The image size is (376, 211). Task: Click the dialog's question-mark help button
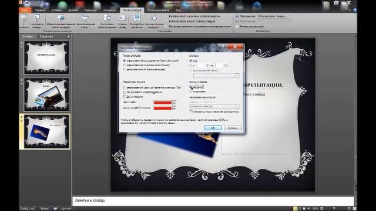(223, 47)
